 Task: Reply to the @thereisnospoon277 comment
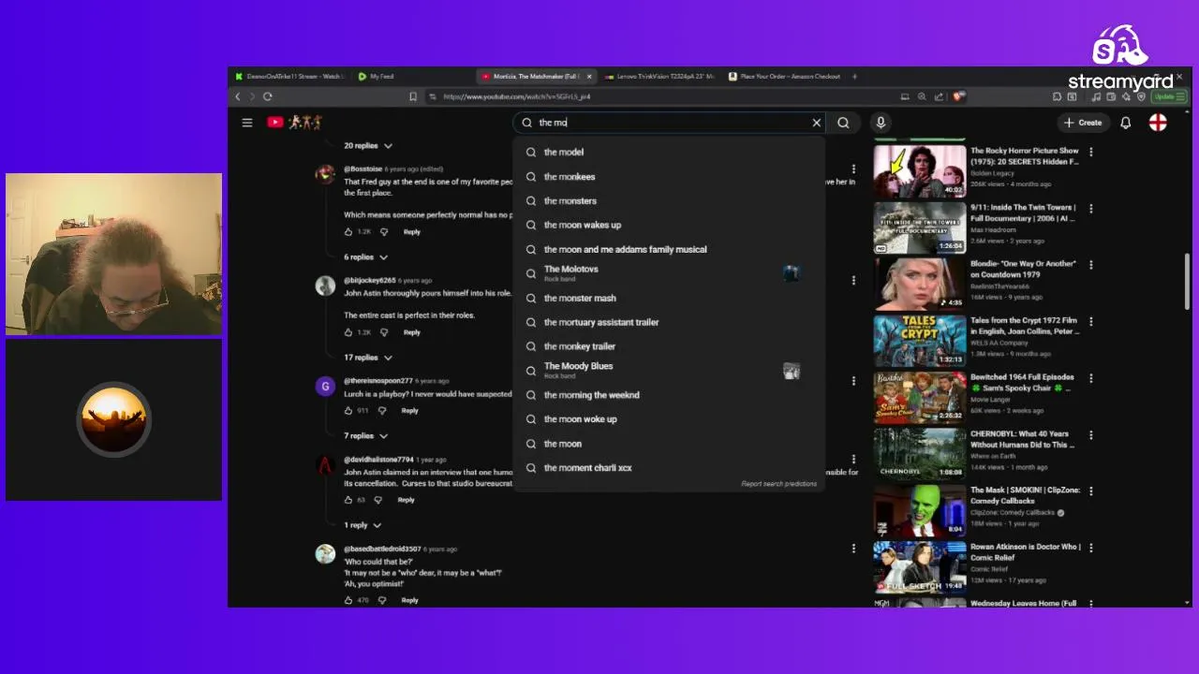pyautogui.click(x=409, y=411)
